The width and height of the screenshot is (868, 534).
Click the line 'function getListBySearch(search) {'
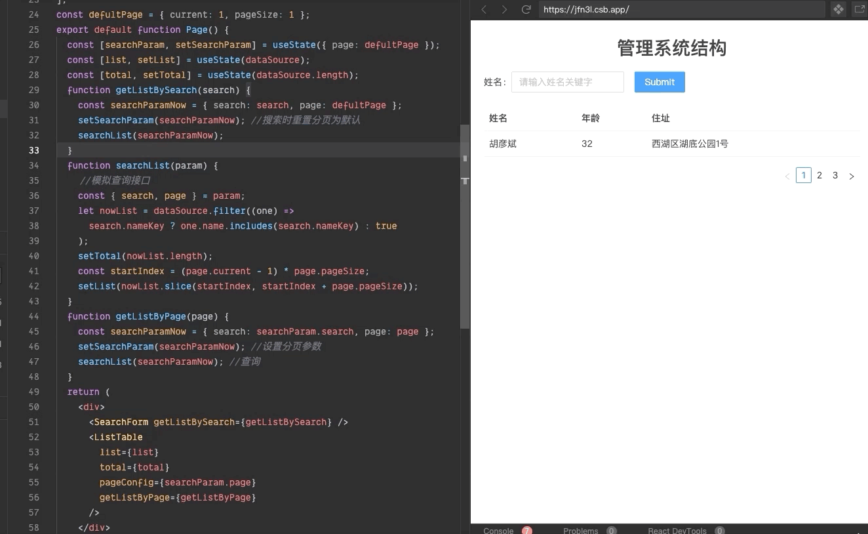pyautogui.click(x=159, y=90)
